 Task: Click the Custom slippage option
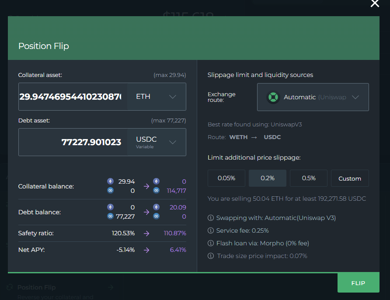pos(350,178)
